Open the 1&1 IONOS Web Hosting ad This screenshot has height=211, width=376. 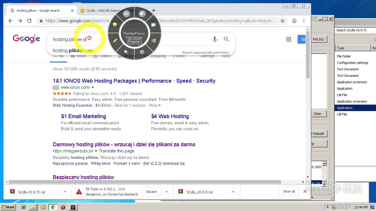click(134, 81)
